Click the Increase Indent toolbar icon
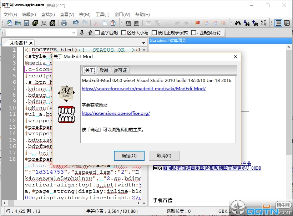The height and width of the screenshot is (216, 293). coord(128,23)
